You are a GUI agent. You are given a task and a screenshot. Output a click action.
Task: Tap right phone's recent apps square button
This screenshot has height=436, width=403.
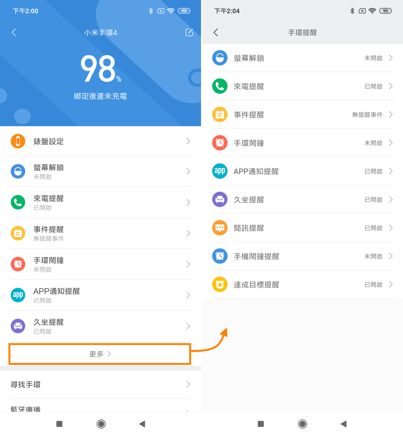[x=261, y=424]
